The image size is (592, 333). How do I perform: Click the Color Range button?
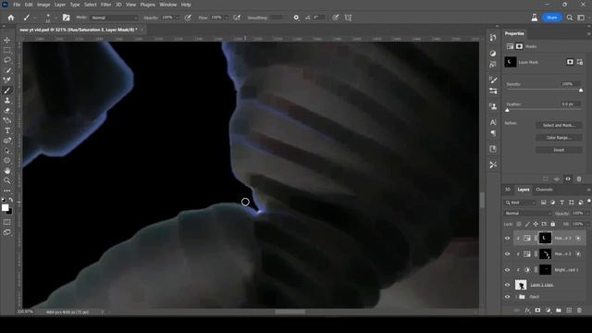coord(559,138)
